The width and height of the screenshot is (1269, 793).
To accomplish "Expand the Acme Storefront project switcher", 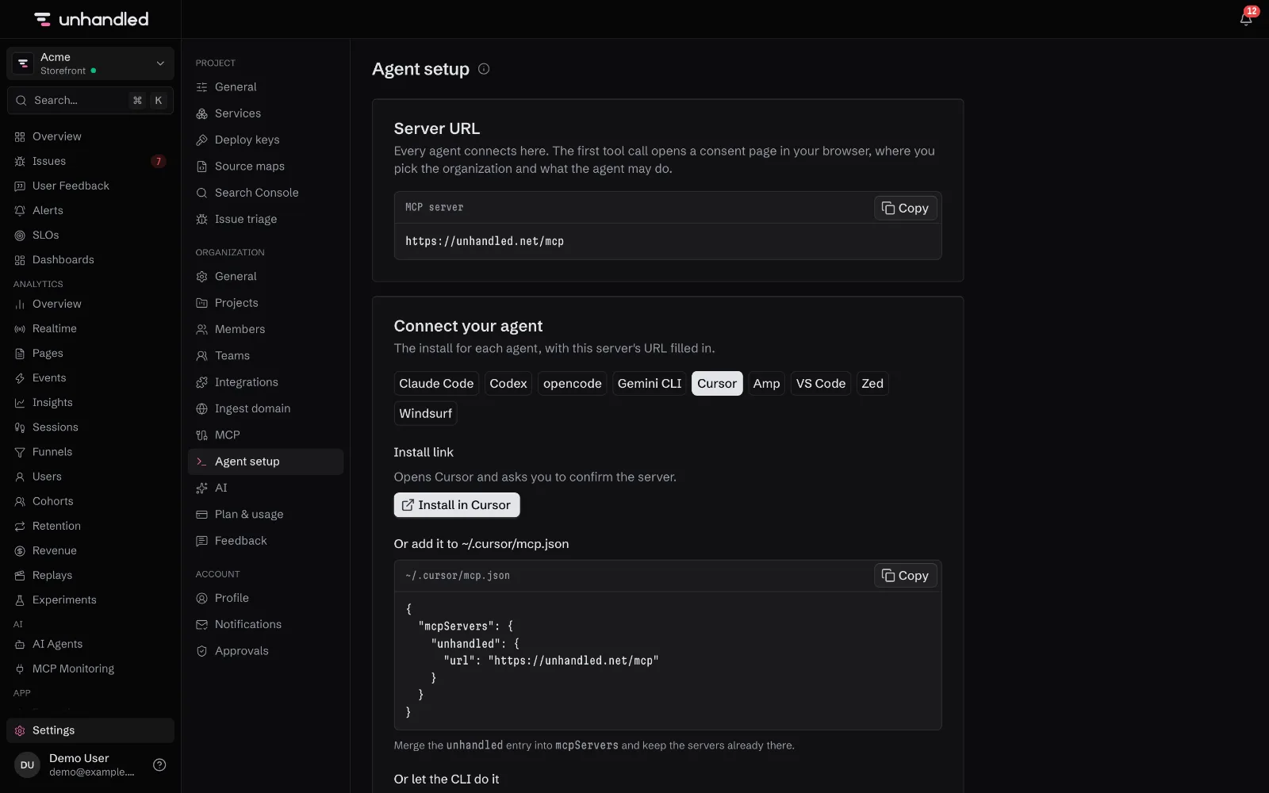I will [x=90, y=63].
